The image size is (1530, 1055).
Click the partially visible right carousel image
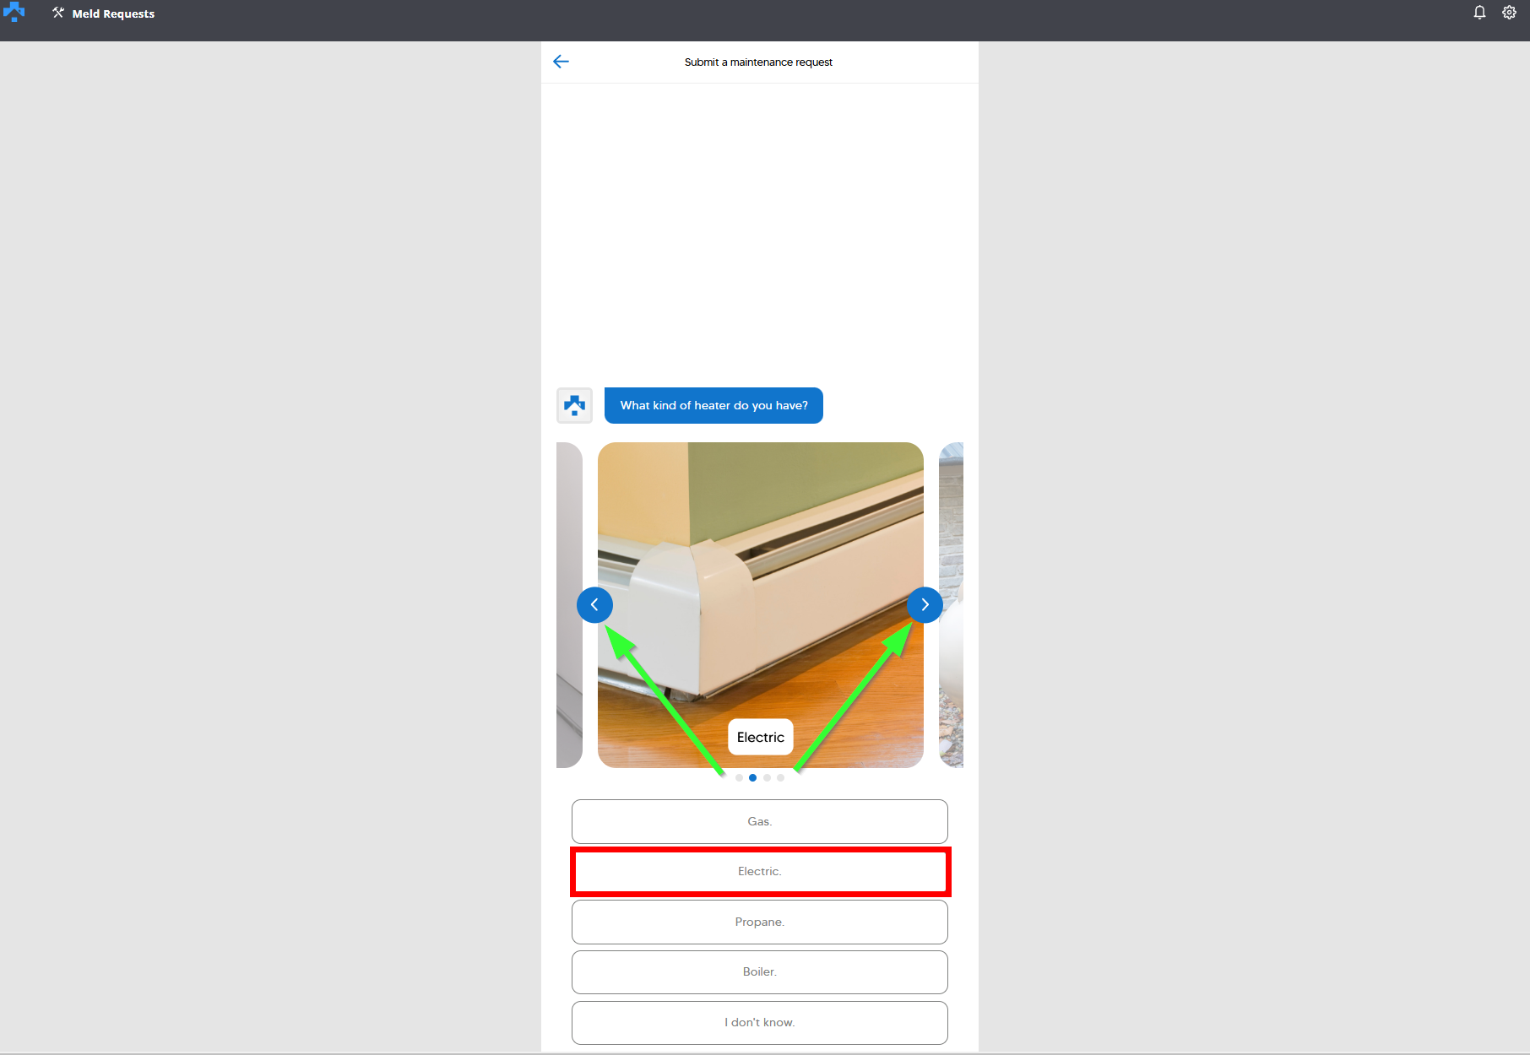point(952,549)
